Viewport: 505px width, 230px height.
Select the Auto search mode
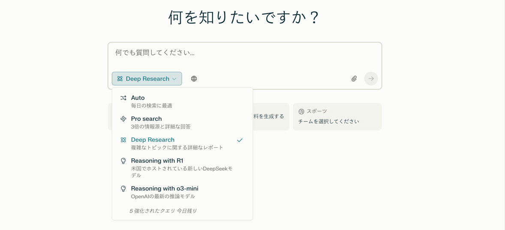[x=182, y=102]
